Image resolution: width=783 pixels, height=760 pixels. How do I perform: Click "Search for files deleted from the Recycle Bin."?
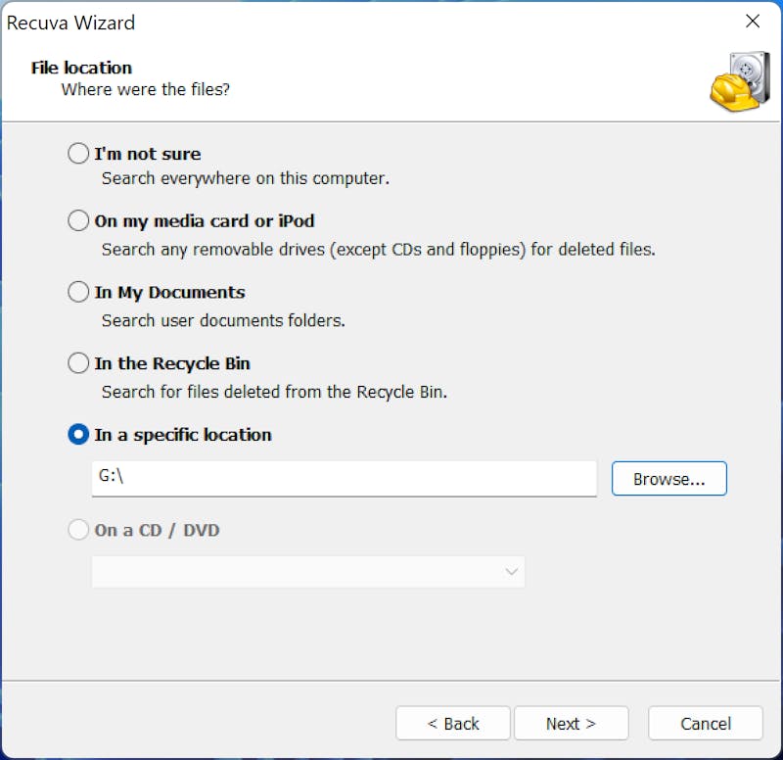pos(274,392)
